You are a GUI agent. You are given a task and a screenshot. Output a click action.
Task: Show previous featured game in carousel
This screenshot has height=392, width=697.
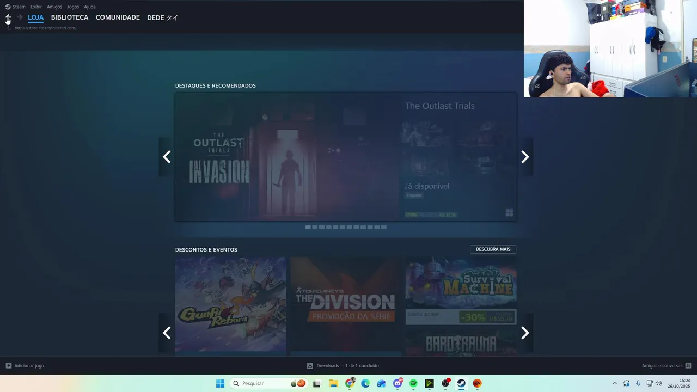pos(167,157)
